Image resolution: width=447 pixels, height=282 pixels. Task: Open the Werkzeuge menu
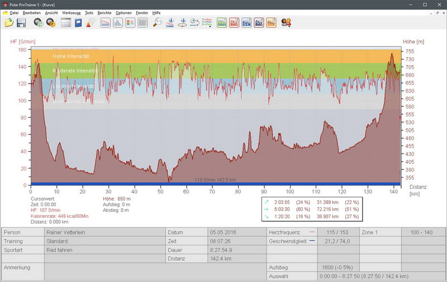70,12
